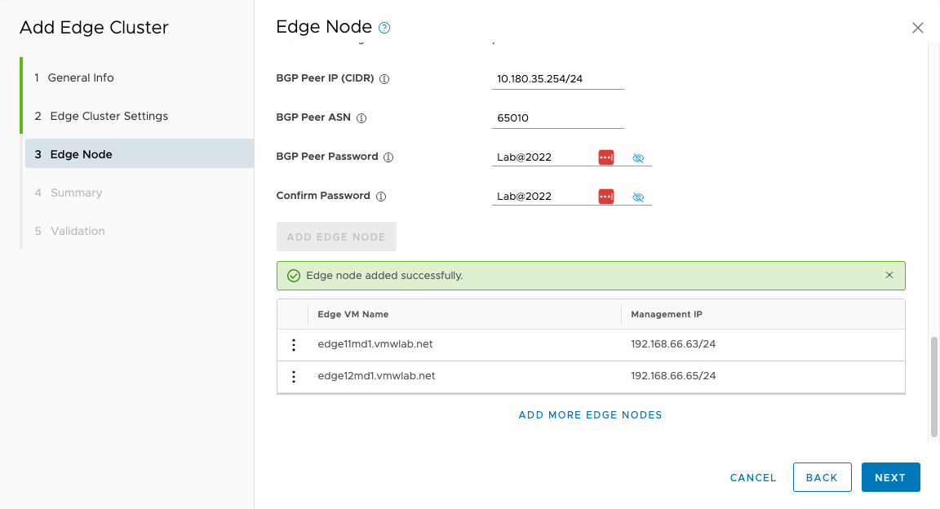Click ADD MORE EDGE NODES link
Screen dimensions: 940x509
[x=591, y=415]
